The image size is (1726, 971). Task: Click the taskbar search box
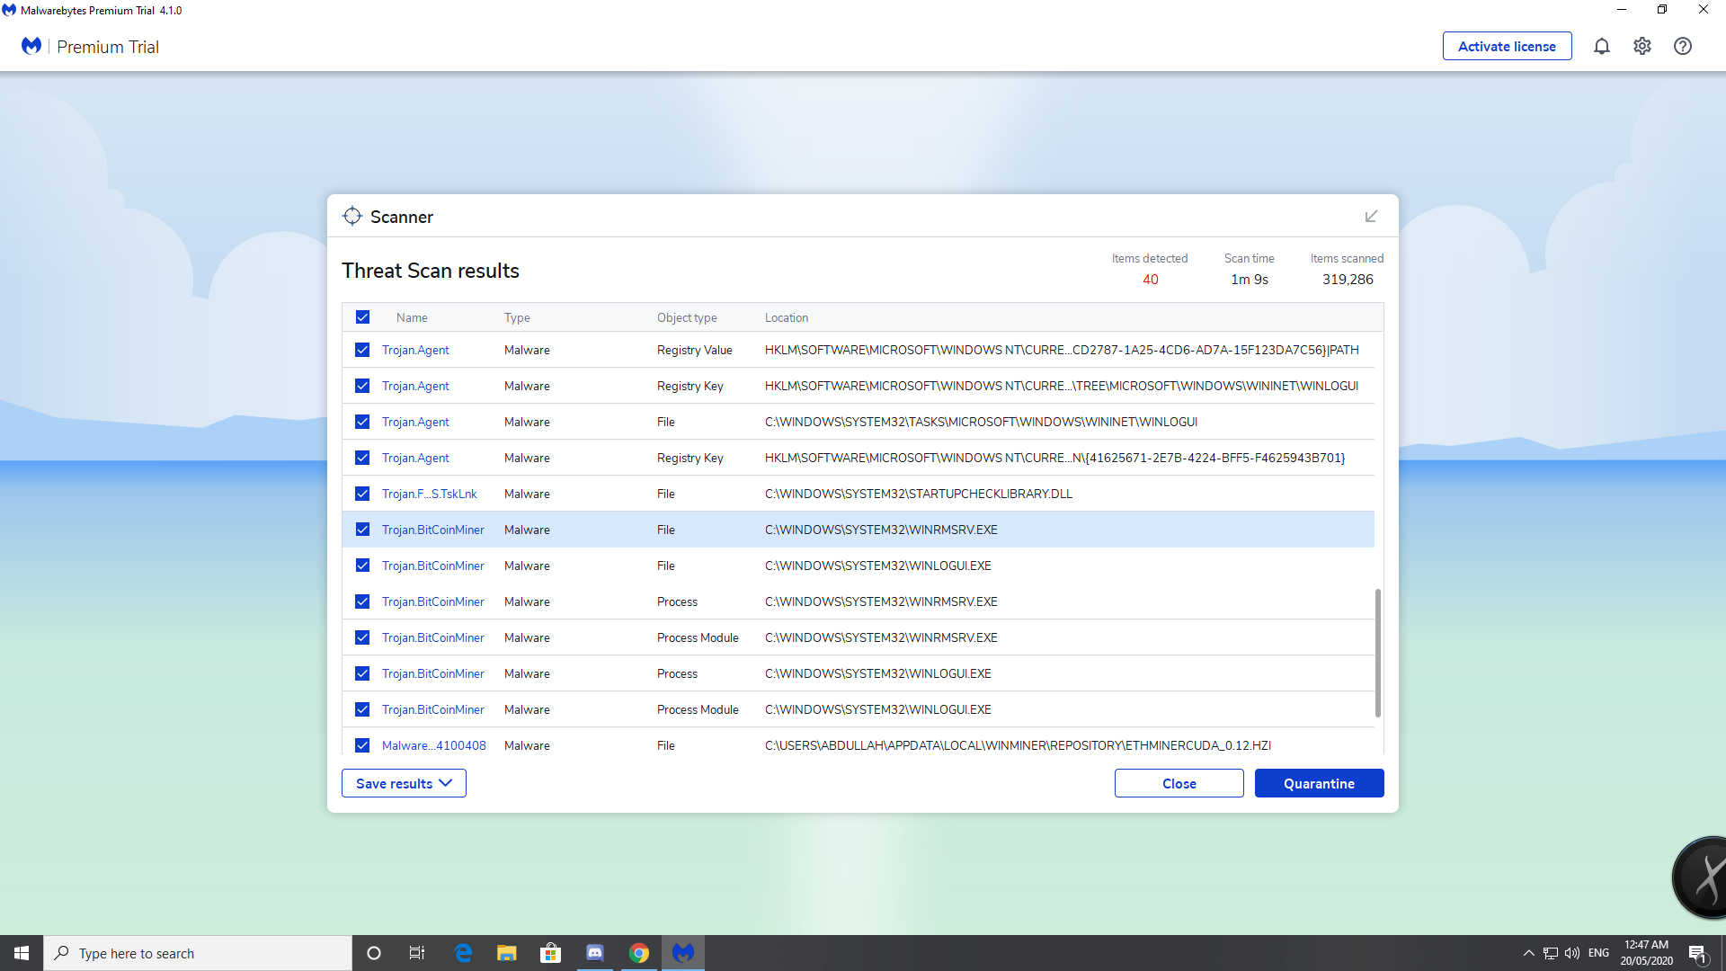[198, 953]
